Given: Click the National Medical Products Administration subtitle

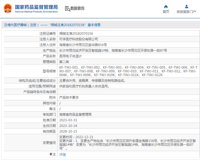Looking at the screenshot, I should tap(36, 12).
